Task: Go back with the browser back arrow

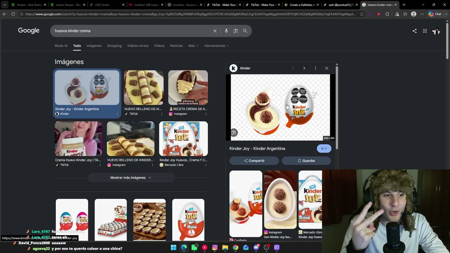Action: [x=5, y=14]
